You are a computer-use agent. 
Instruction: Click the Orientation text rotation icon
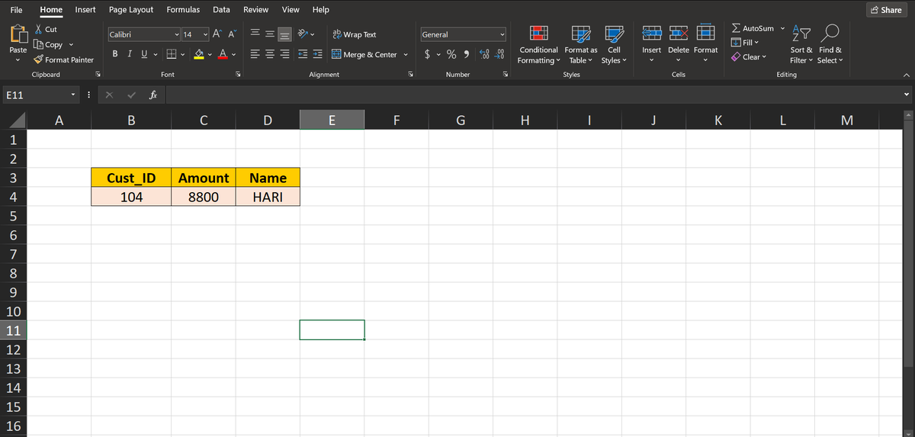(x=302, y=34)
